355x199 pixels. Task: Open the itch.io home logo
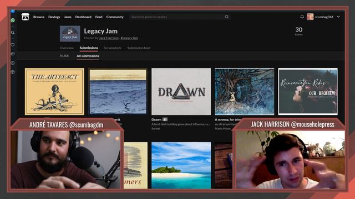point(26,17)
